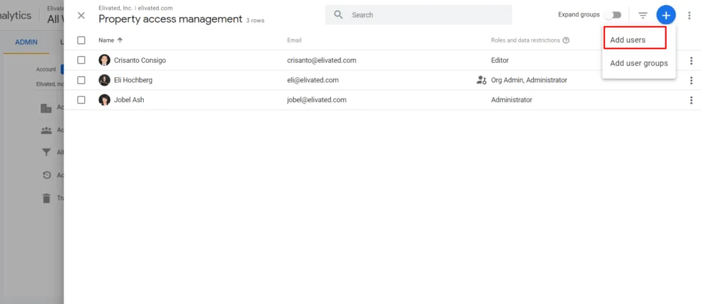Click the email eli@elivated.com
This screenshot has height=304, width=701.
(313, 81)
